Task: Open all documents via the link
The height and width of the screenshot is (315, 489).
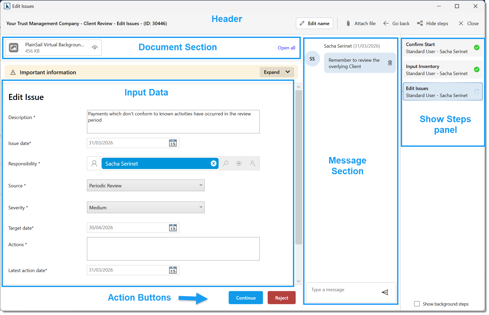Action: pos(286,48)
